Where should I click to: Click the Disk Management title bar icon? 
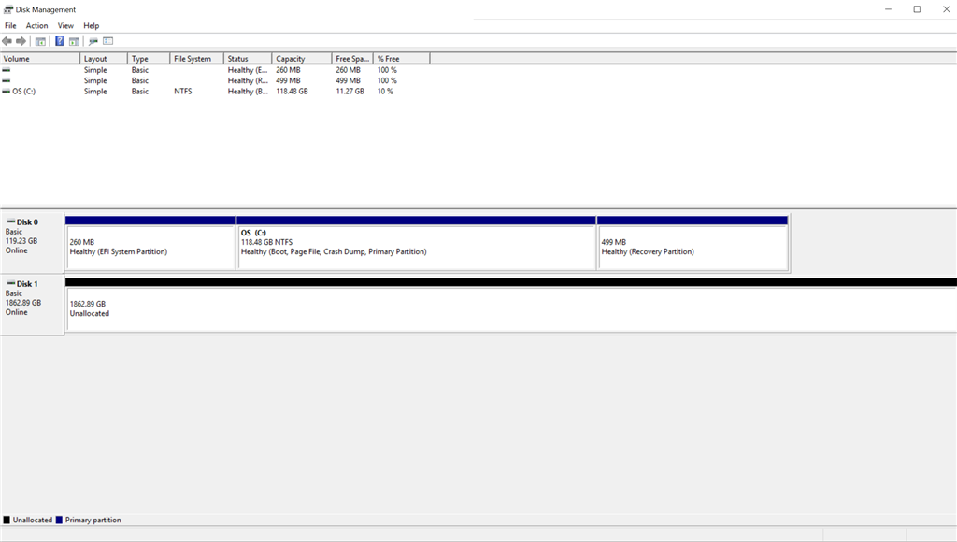point(7,9)
